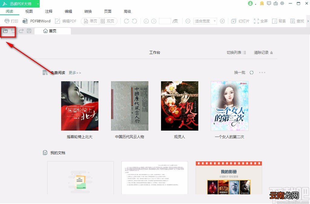
Task: Open 中国历代风云人物 book cover
Action: tap(130, 106)
